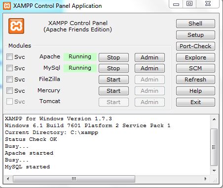Enable the Svc checkbox for Apache
The width and height of the screenshot is (223, 188).
click(9, 57)
